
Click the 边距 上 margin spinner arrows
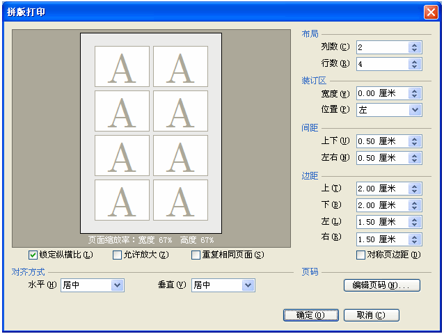tap(415, 189)
